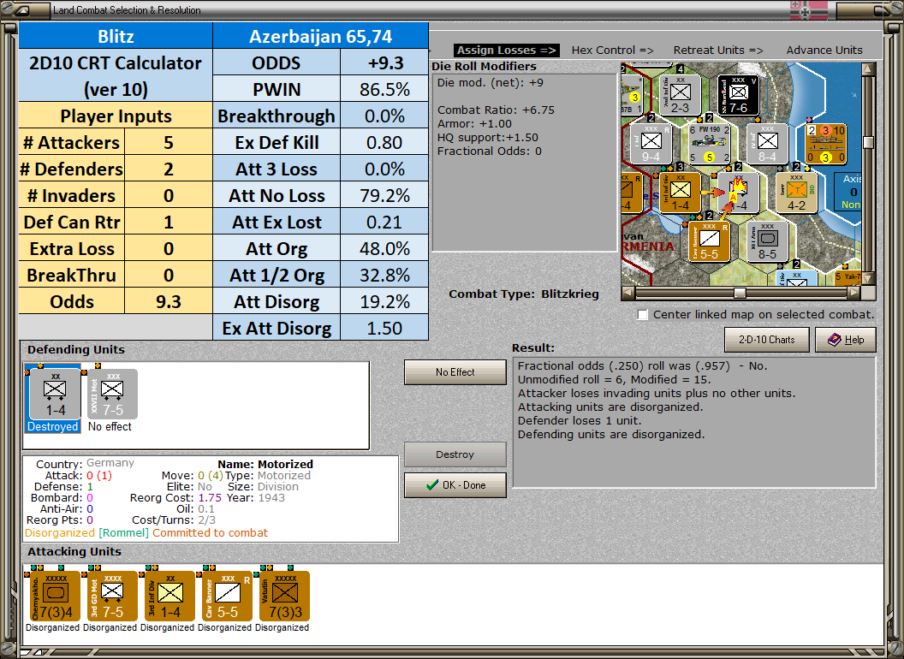Select the Vatutin 7(3)3 attacking unit

point(285,597)
